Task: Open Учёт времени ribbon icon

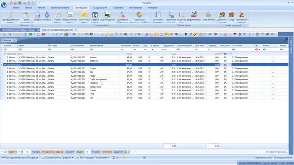Action: (209, 16)
